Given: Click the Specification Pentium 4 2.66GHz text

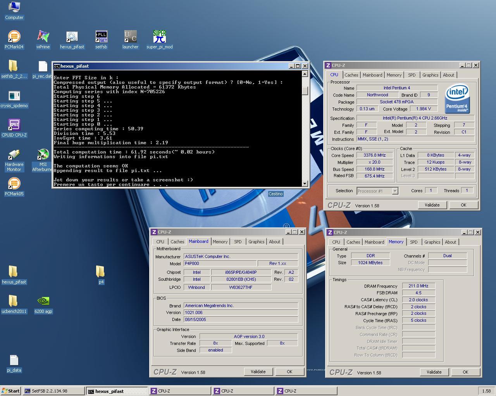Looking at the screenshot, I should tap(415, 118).
